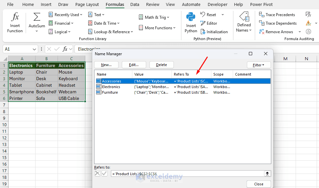Click the Refers to input field

(187, 174)
